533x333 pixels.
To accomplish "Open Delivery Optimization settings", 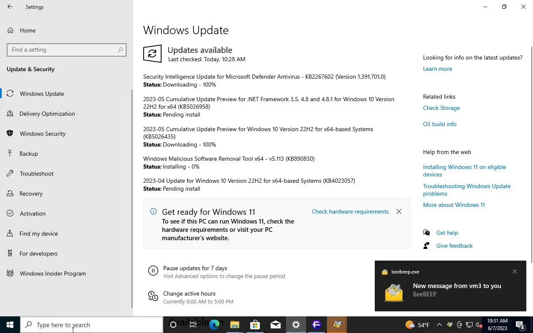I will (67, 114).
